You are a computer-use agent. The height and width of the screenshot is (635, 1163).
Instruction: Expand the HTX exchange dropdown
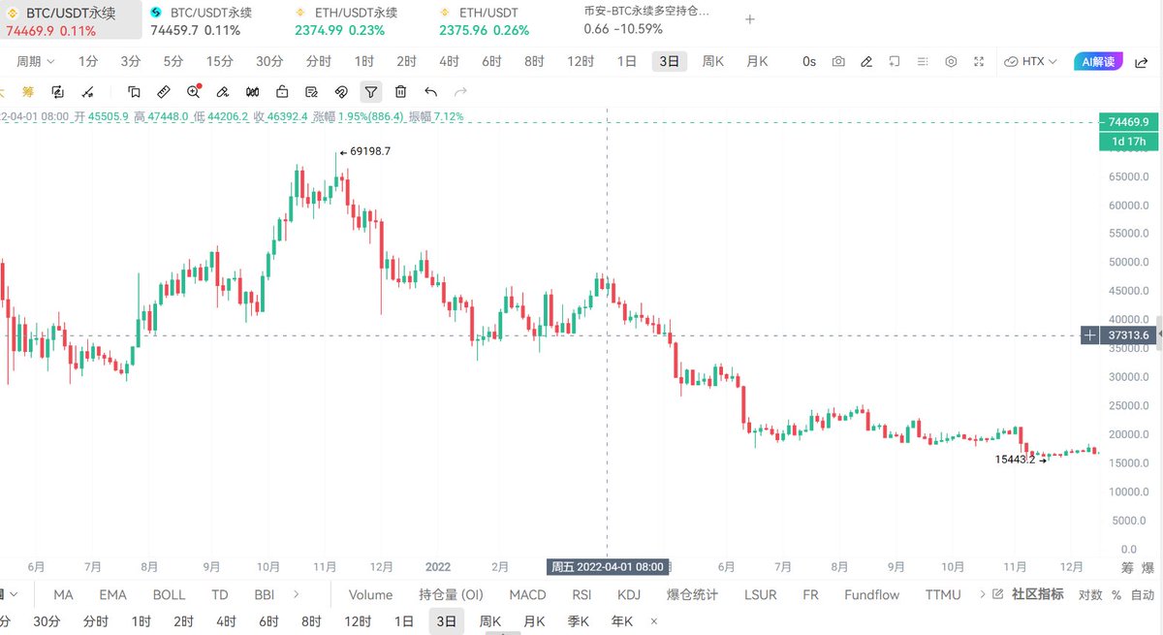point(1032,61)
